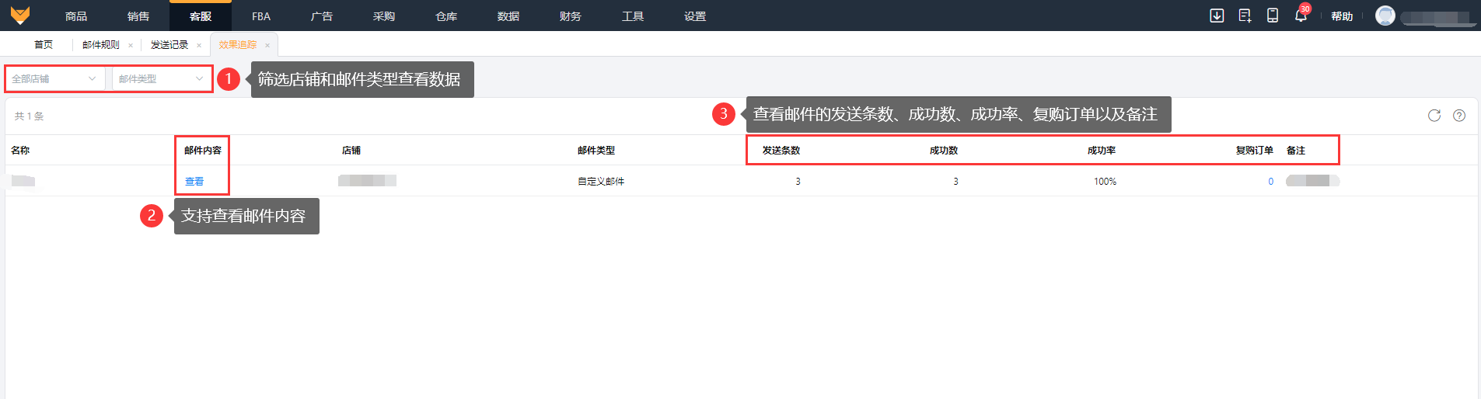1481x399 pixels.
Task: Close the 效果追踪 tab
Action: tap(267, 45)
